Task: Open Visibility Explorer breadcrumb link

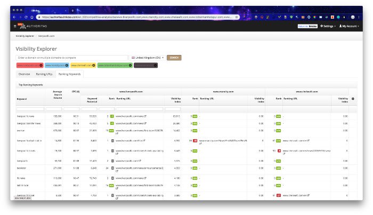Action: (x=25, y=36)
